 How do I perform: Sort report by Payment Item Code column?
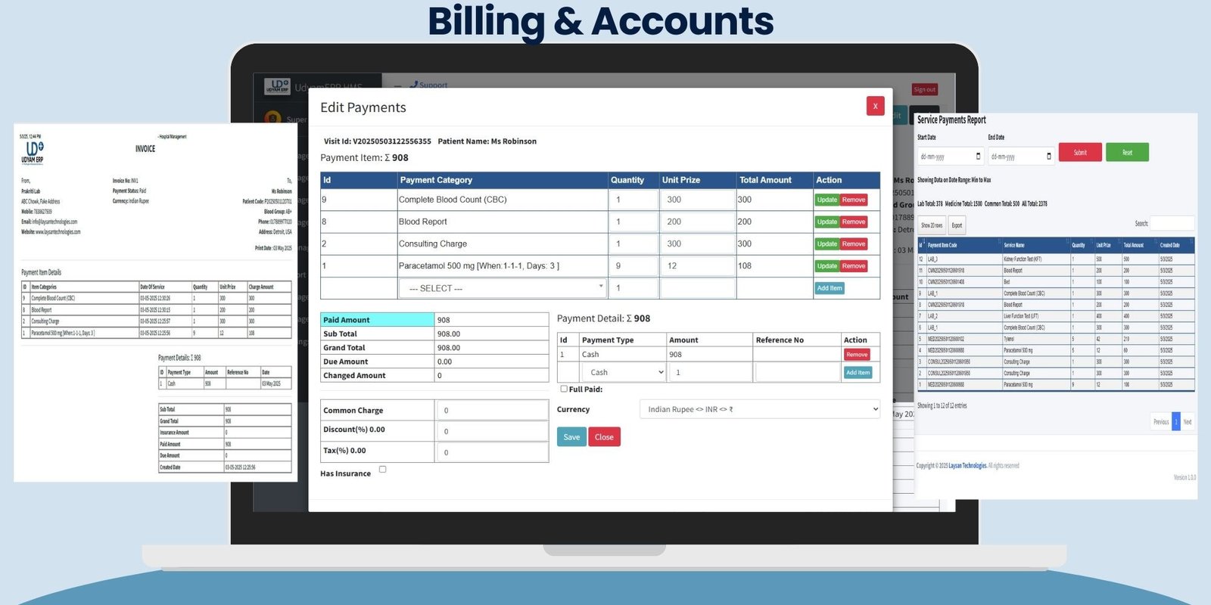tap(942, 245)
